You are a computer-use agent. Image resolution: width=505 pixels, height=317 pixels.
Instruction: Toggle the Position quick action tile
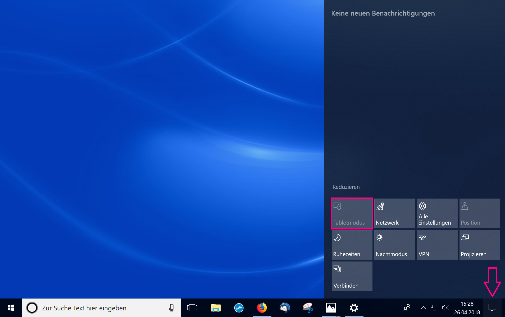tap(480, 213)
